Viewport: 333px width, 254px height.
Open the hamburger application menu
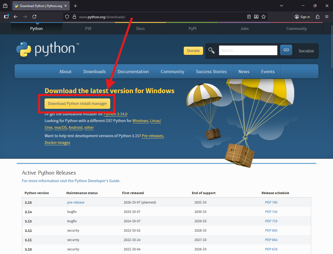coord(327,17)
